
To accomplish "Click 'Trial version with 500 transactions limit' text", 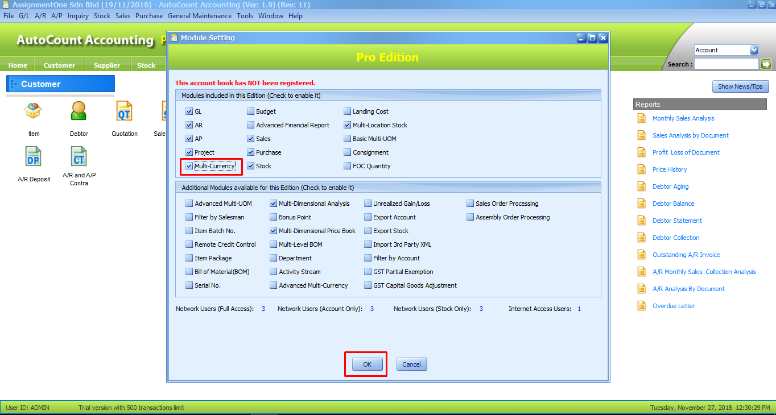I will coord(131,408).
